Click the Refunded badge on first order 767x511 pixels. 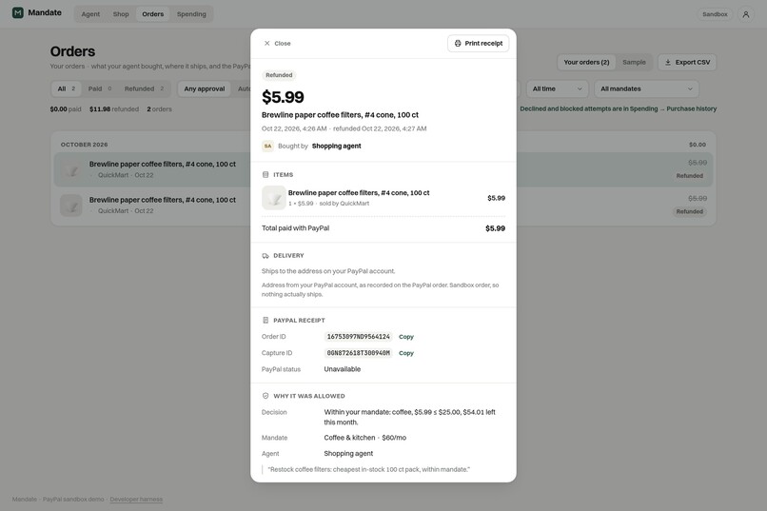pos(689,176)
